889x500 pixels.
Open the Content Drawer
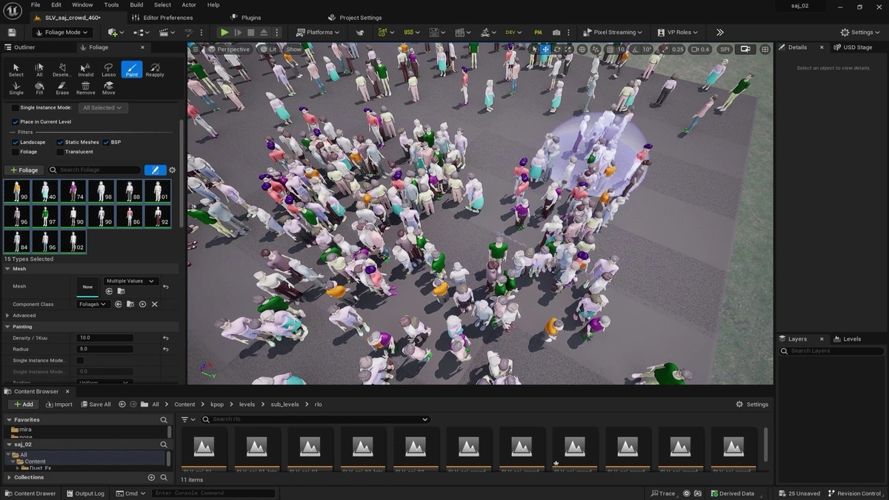[x=30, y=493]
